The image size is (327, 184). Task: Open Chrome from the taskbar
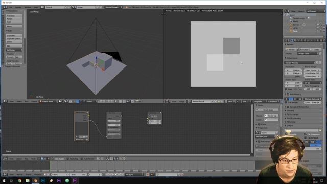coord(19,180)
